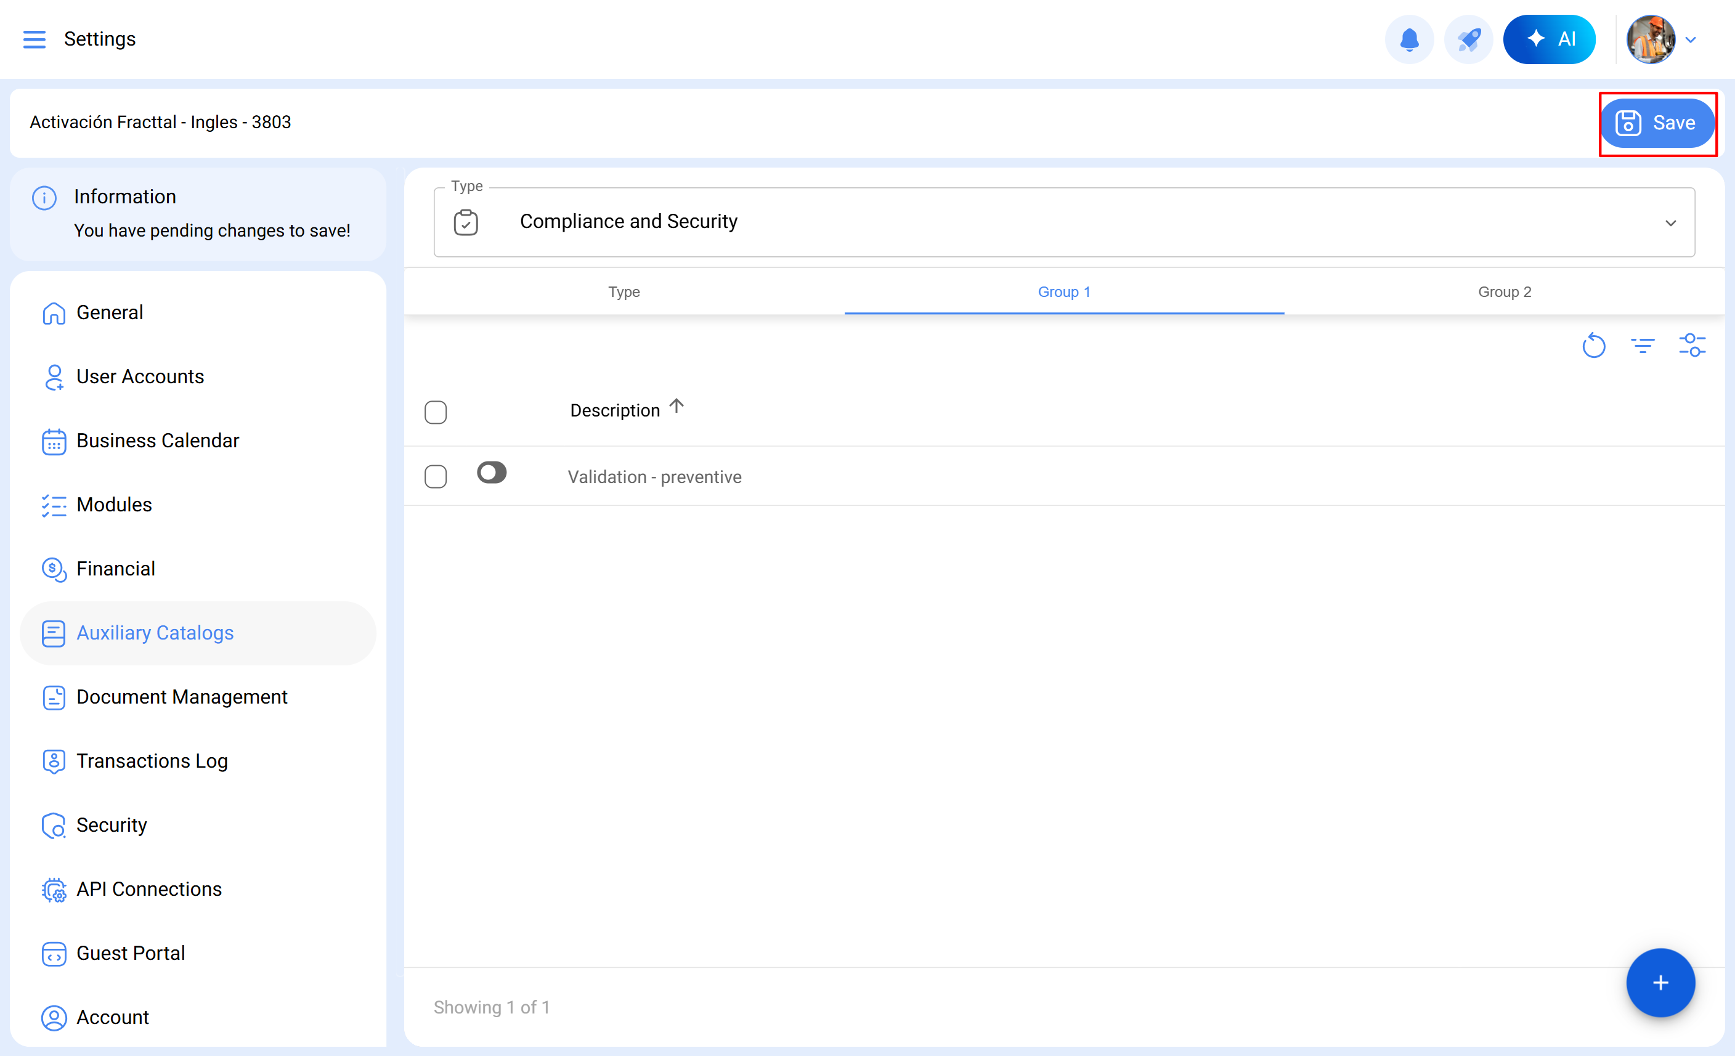The width and height of the screenshot is (1735, 1056).
Task: Click the rocket launch icon
Action: click(1468, 39)
